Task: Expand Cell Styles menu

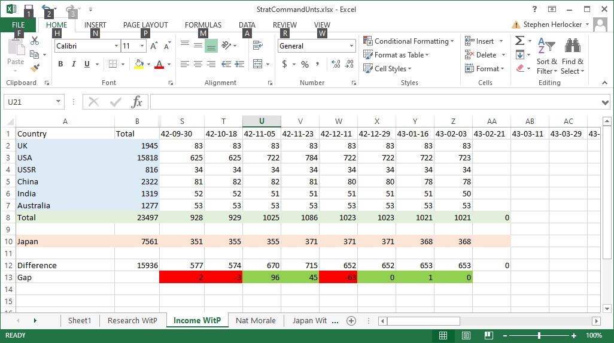Action: [x=387, y=68]
